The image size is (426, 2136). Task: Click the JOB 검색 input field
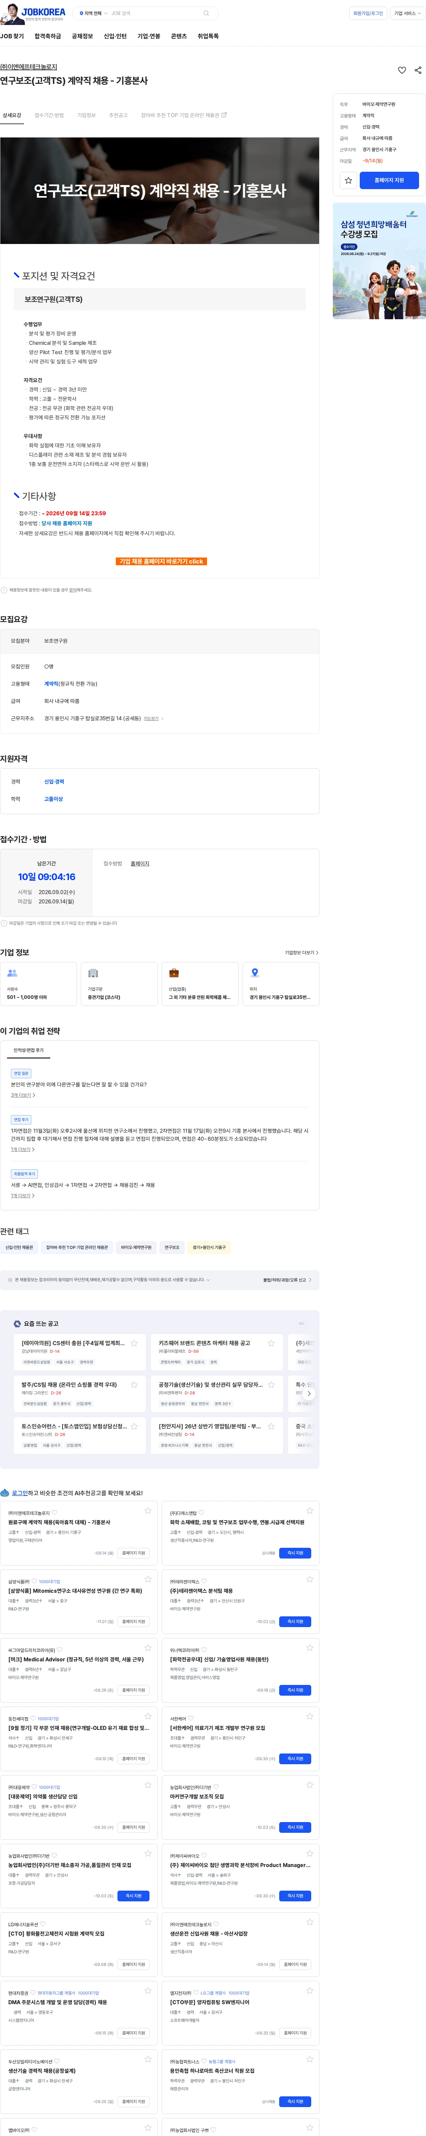156,13
